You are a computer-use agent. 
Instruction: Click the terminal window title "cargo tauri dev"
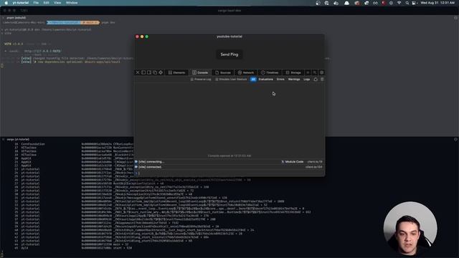[x=229, y=11]
